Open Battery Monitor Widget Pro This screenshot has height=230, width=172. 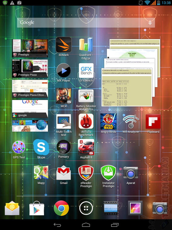[x=86, y=100]
